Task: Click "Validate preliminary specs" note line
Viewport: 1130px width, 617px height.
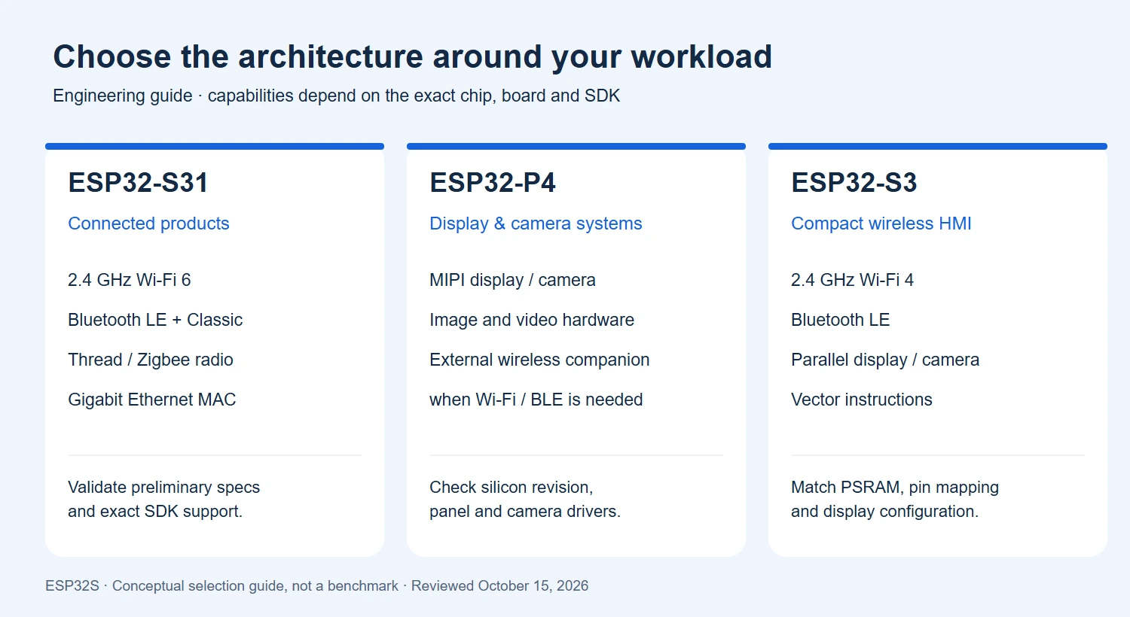Action: tap(163, 488)
